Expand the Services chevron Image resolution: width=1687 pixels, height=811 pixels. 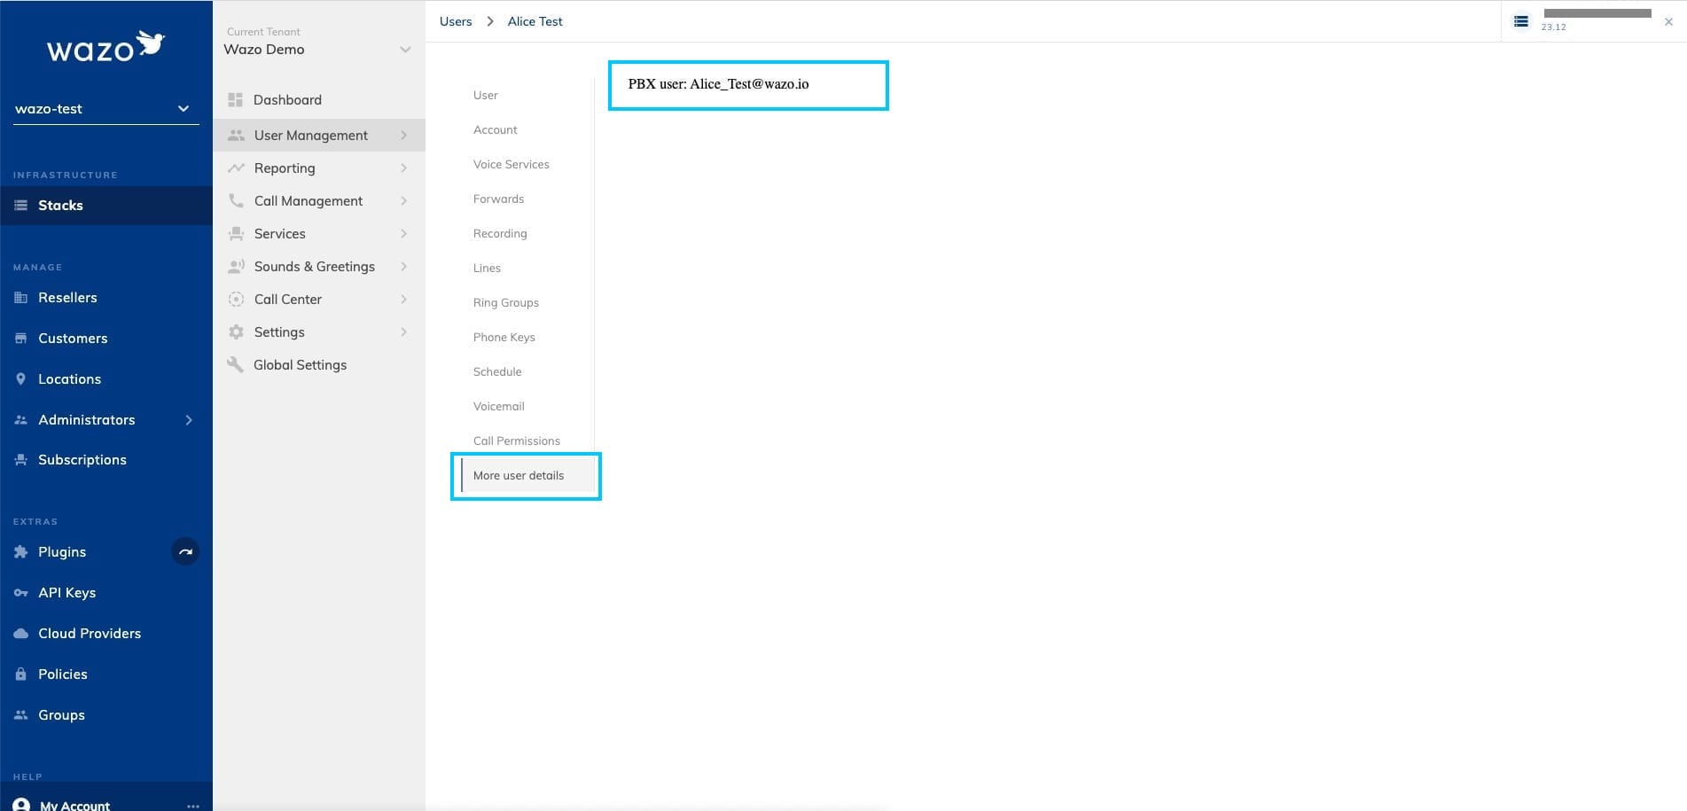403,233
